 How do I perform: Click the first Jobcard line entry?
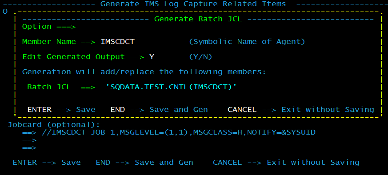coord(179,132)
